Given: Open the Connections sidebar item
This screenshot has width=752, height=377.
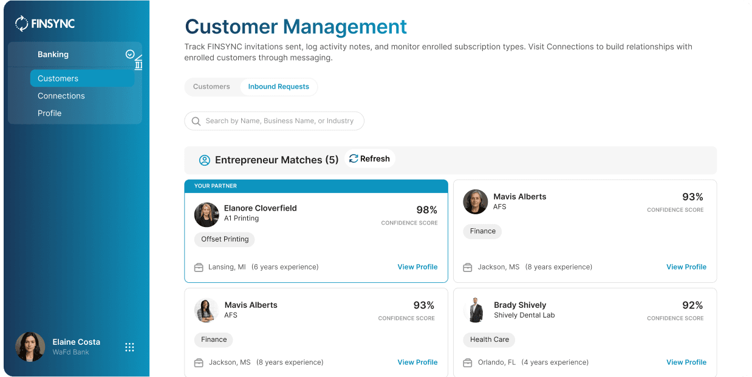Looking at the screenshot, I should coord(61,96).
